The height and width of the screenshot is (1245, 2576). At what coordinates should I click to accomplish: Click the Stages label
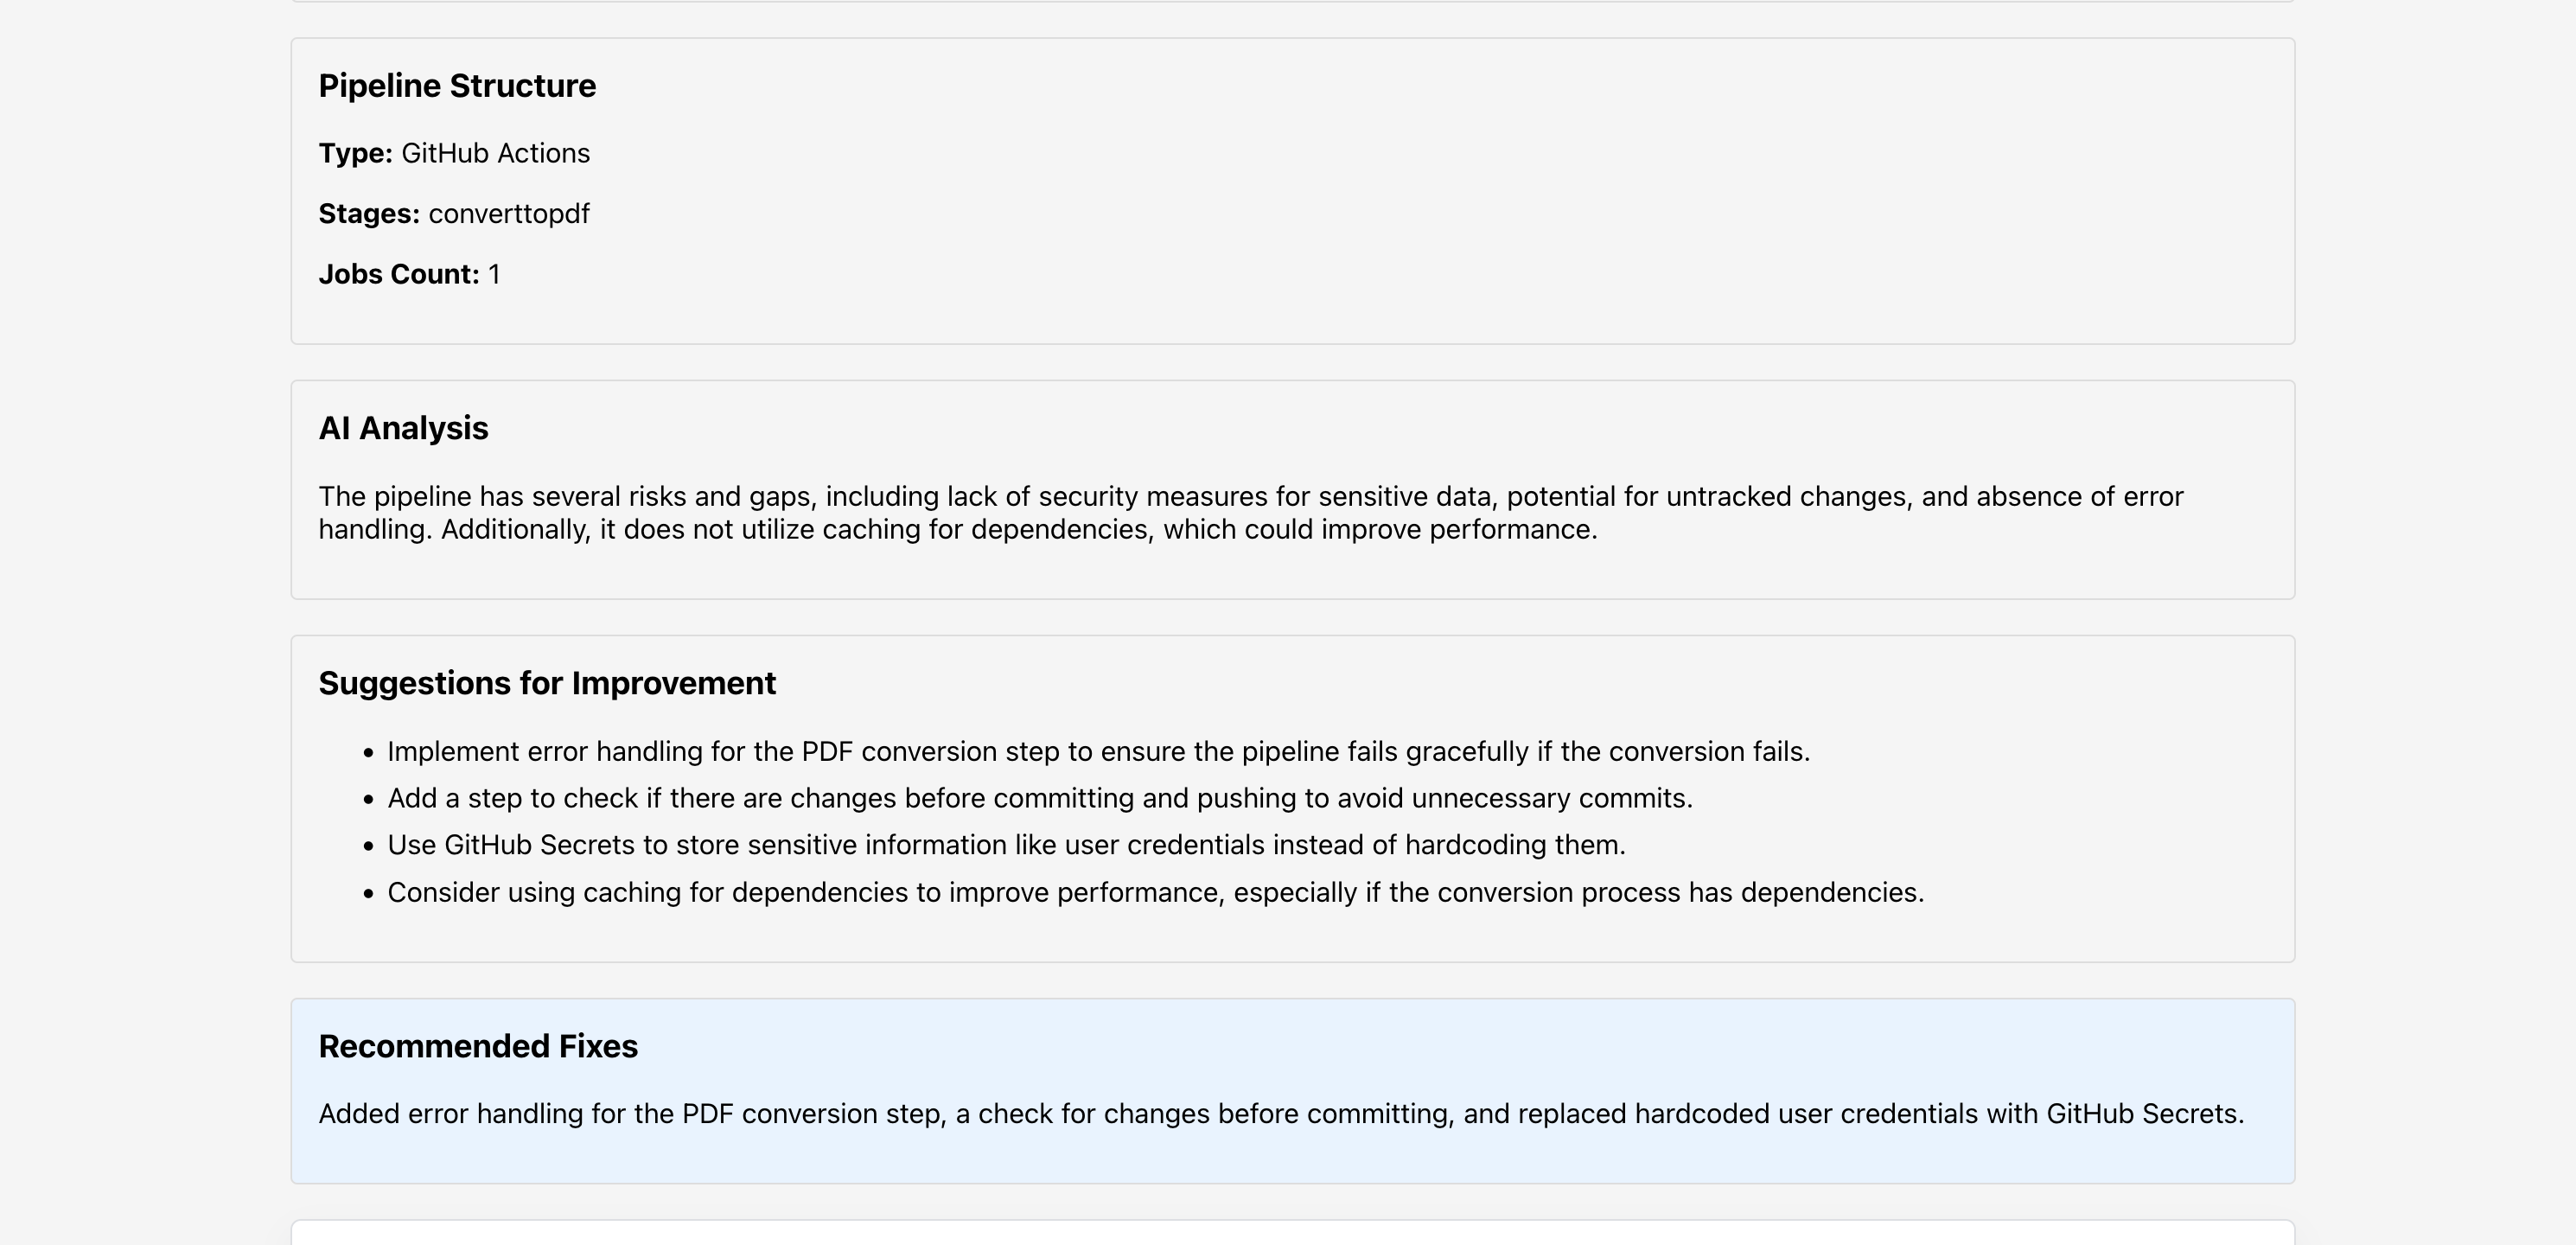[368, 214]
